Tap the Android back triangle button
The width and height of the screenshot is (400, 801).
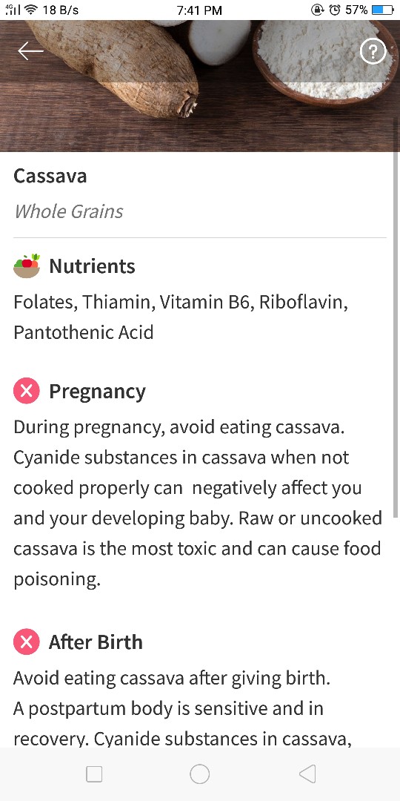pyautogui.click(x=307, y=774)
